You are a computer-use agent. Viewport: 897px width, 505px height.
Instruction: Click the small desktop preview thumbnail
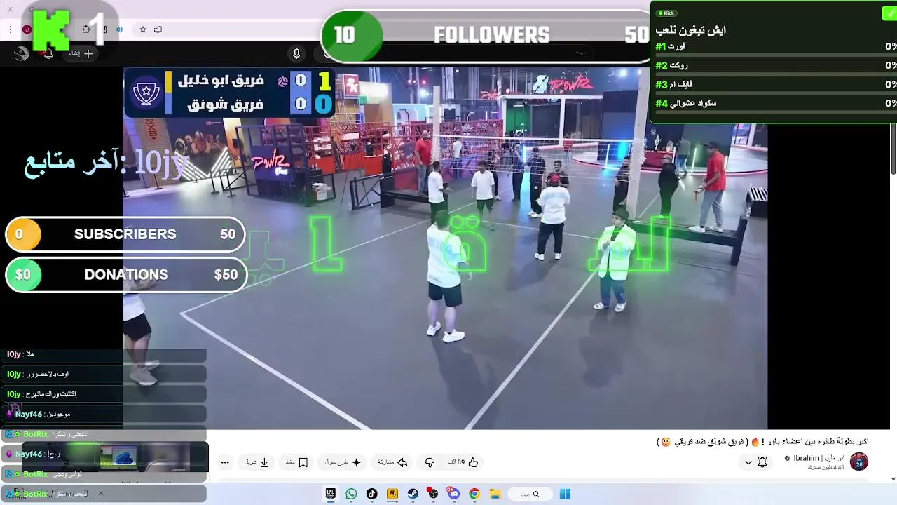pos(118,456)
